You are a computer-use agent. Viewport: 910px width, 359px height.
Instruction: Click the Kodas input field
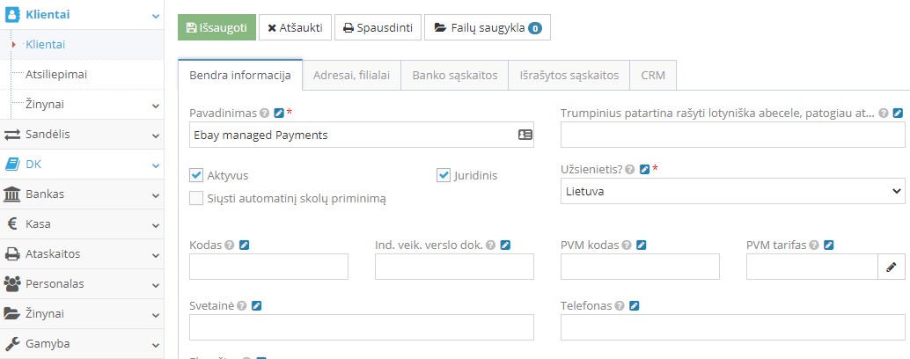268,267
